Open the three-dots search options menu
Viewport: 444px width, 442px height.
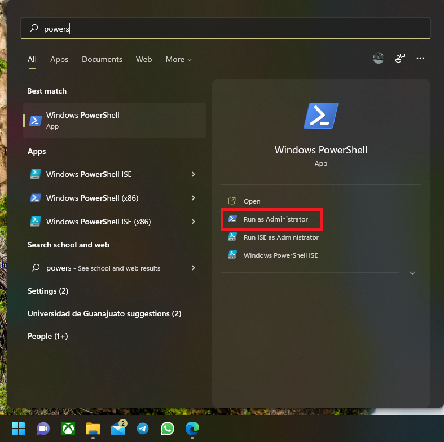(x=420, y=58)
